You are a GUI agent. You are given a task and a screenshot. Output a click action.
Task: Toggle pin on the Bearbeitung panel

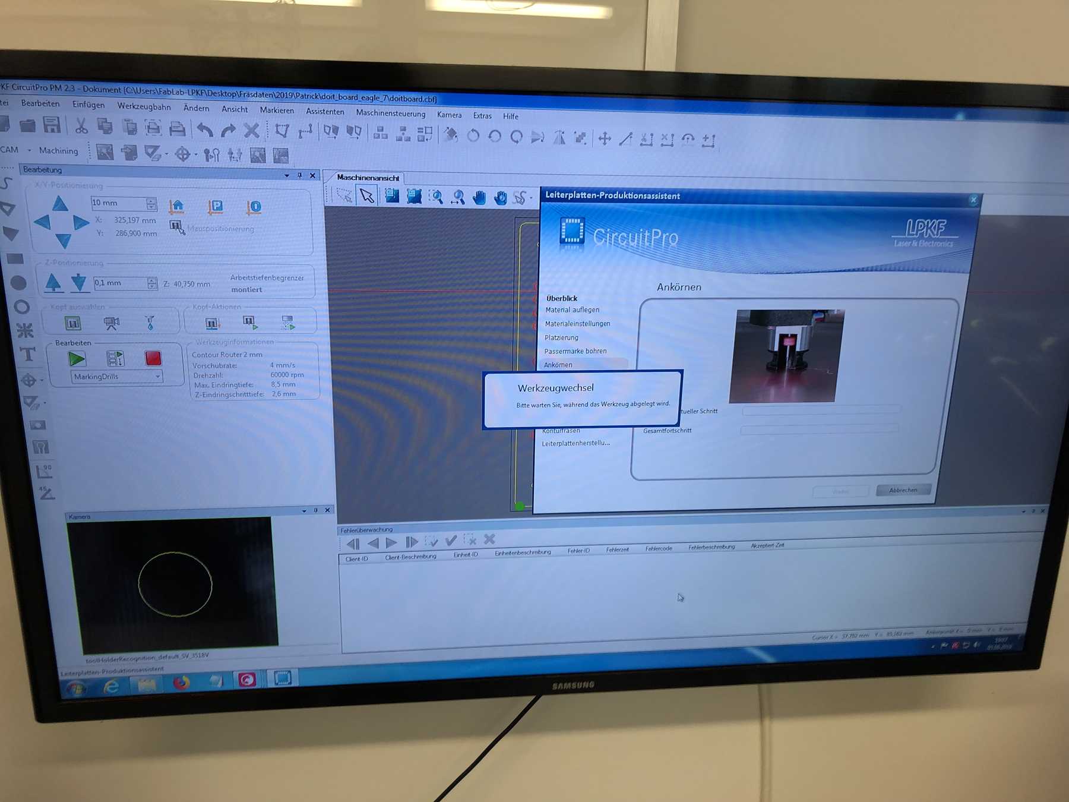coord(300,175)
